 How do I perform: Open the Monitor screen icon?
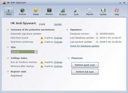point(49,10)
